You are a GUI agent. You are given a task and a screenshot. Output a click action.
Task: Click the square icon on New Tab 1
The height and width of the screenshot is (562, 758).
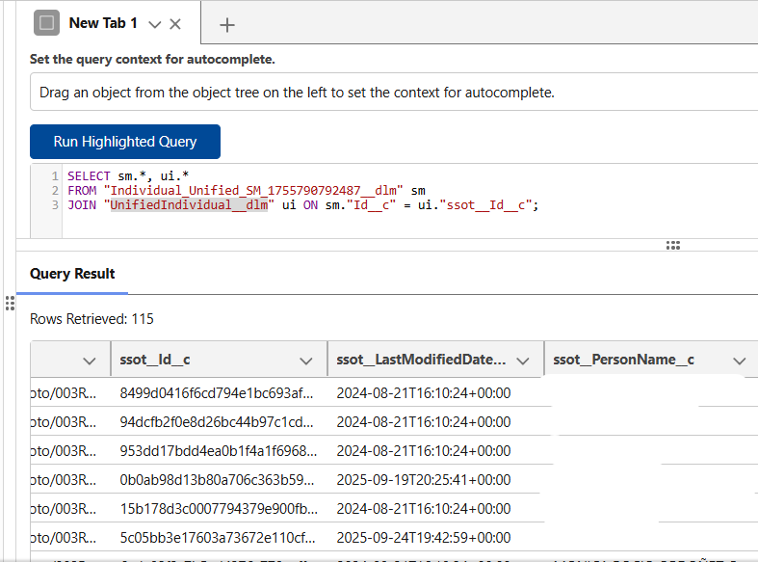47,23
